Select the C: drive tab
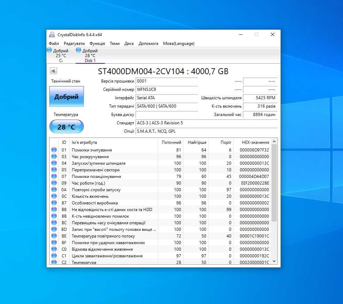Image resolution: width=343 pixels, height=304 pixels. point(61,55)
